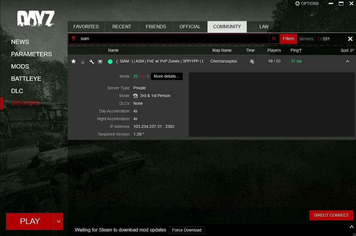
Task: Switch to the FAVORITES tab
Action: point(86,27)
